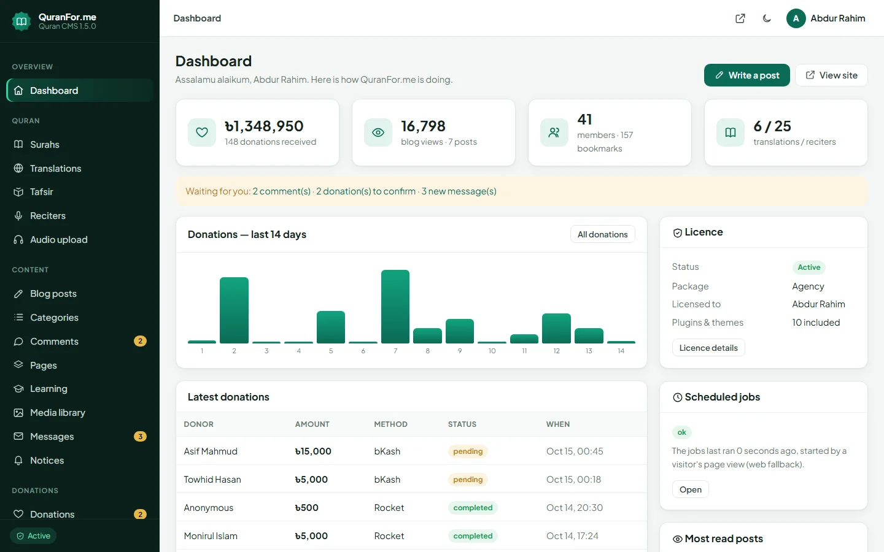Image resolution: width=884 pixels, height=552 pixels.
Task: Open Notices in the sidebar
Action: [x=80, y=461]
